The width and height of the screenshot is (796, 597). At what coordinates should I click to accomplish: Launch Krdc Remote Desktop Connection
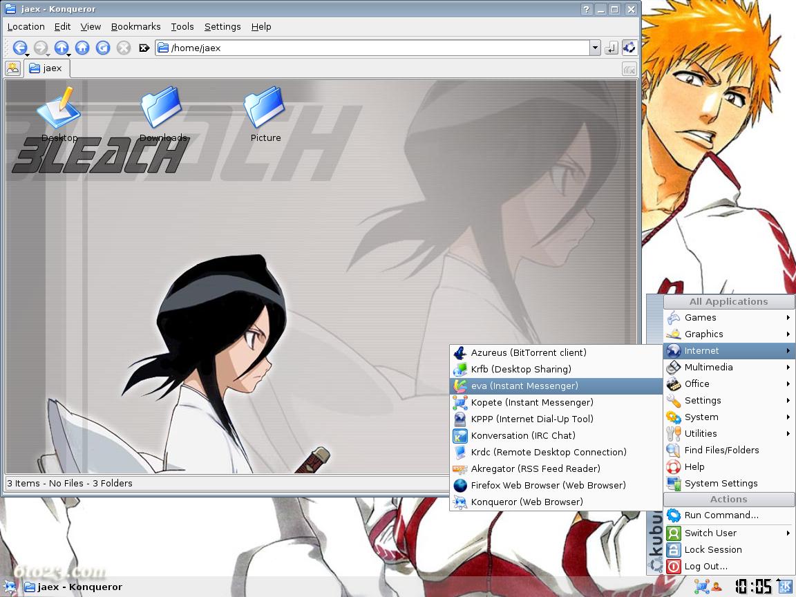pos(556,453)
